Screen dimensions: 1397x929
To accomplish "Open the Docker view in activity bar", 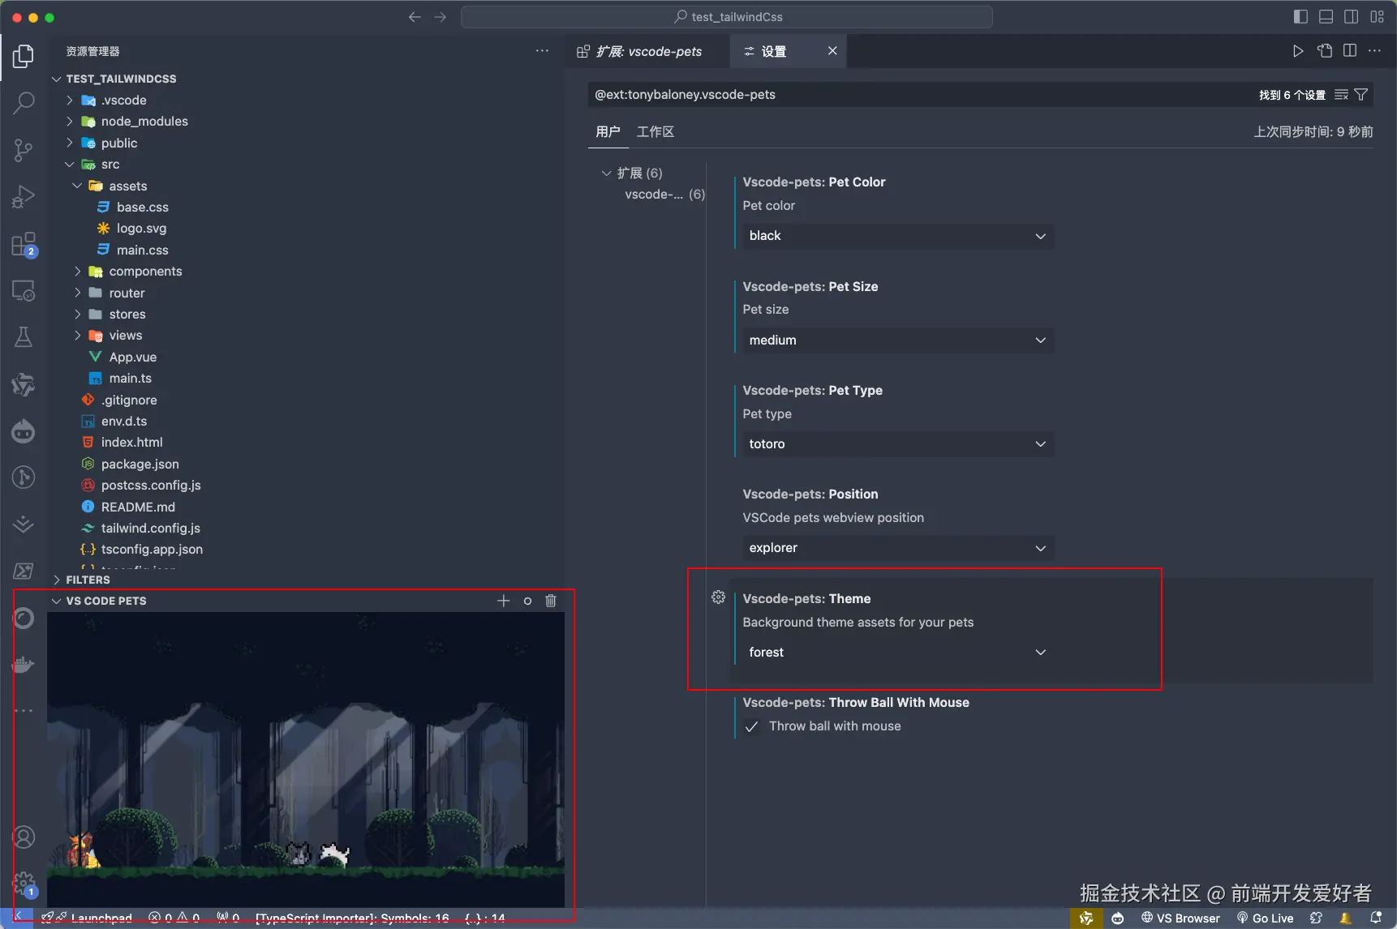I will click(x=24, y=665).
